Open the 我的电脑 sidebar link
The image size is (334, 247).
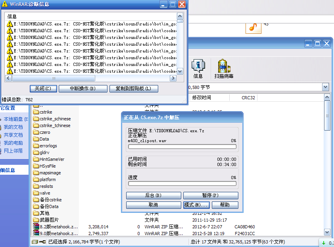(13, 143)
